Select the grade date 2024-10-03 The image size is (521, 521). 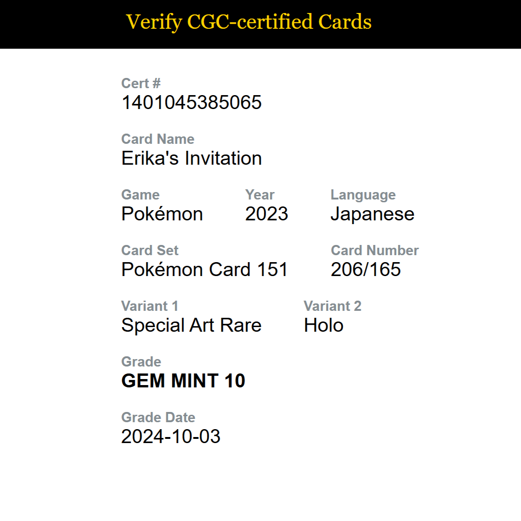pos(171,437)
